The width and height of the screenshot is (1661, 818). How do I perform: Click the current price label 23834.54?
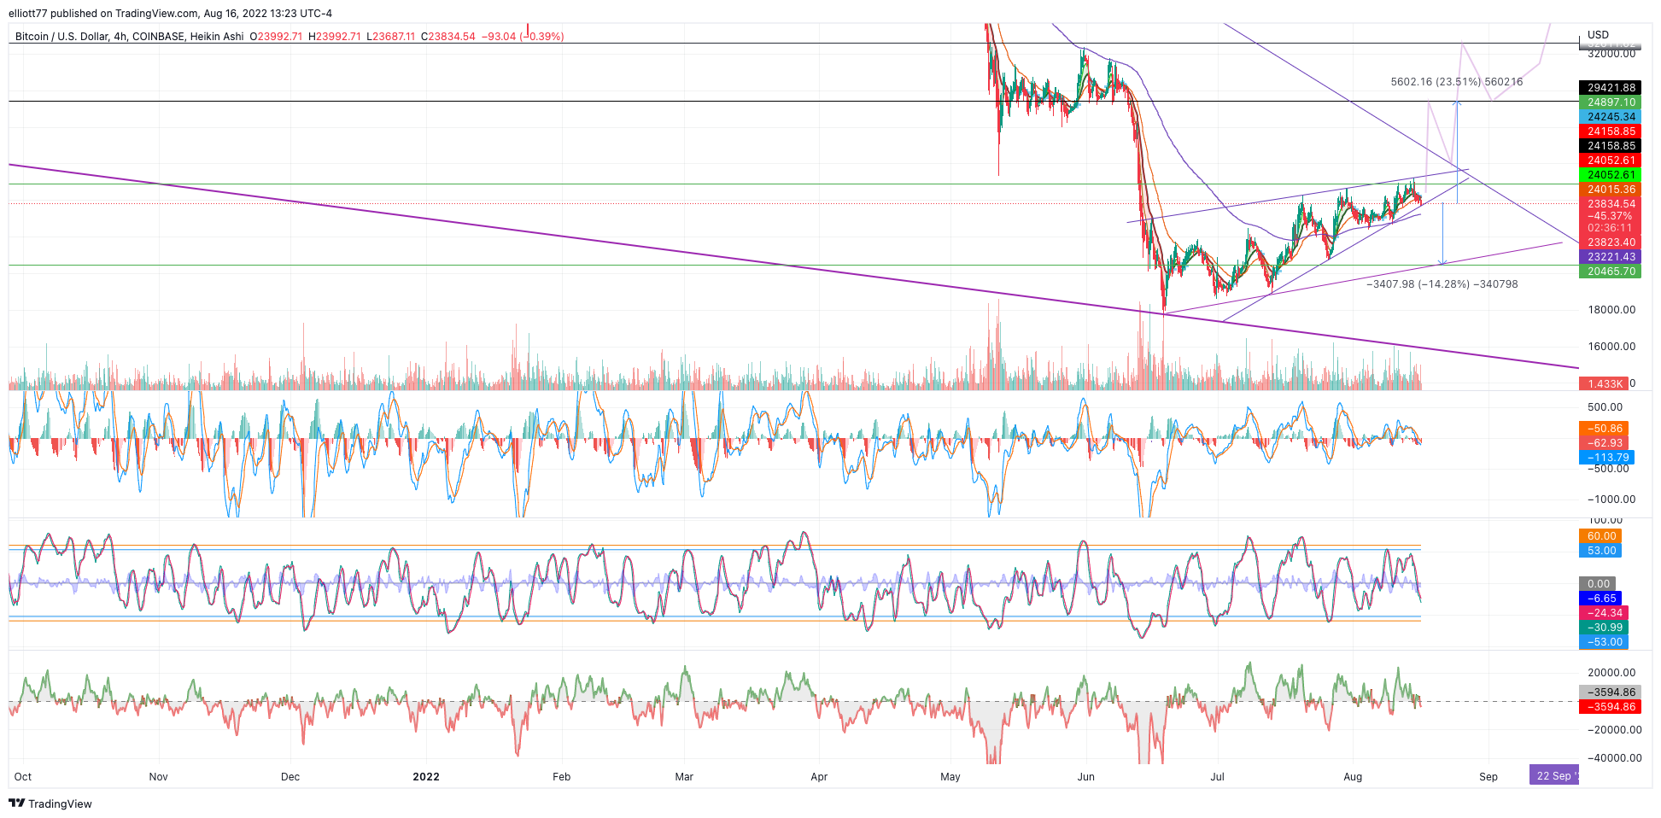point(1610,204)
